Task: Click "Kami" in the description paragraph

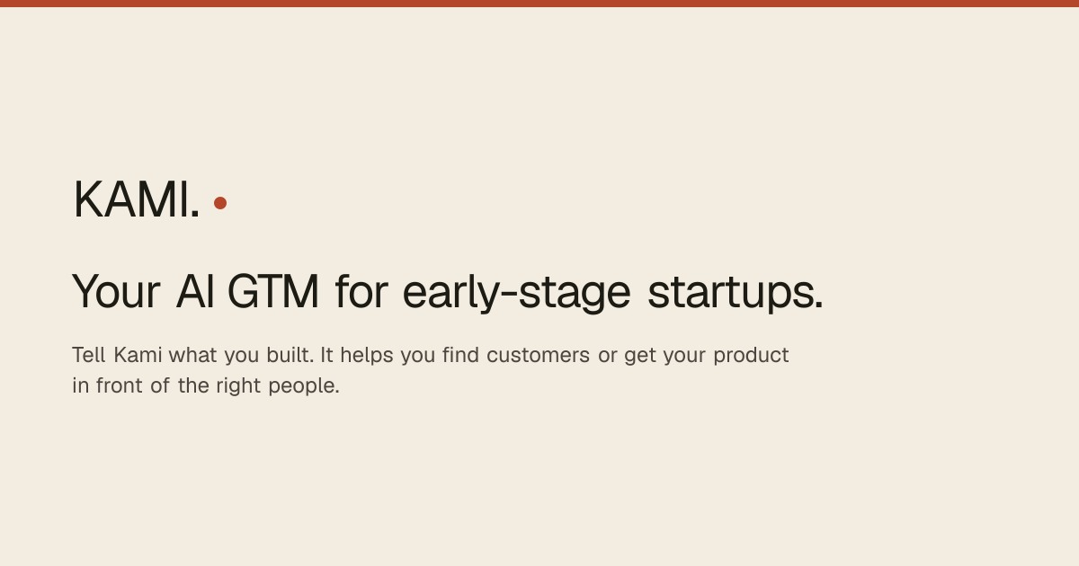Action: [x=138, y=355]
